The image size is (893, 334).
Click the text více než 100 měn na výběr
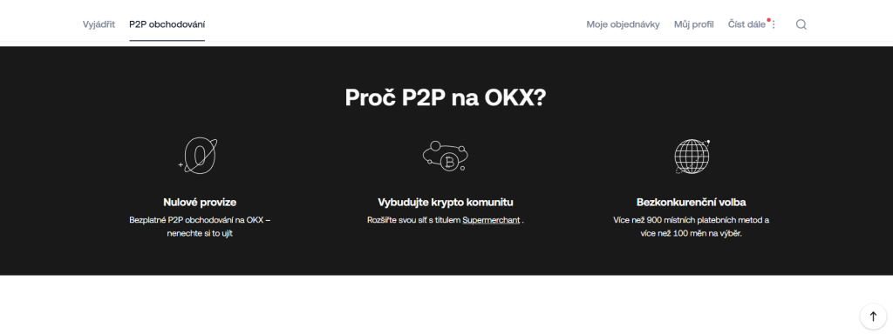692,234
